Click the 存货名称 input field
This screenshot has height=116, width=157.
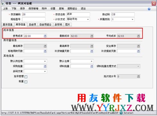pyautogui.click(x=78, y=14)
